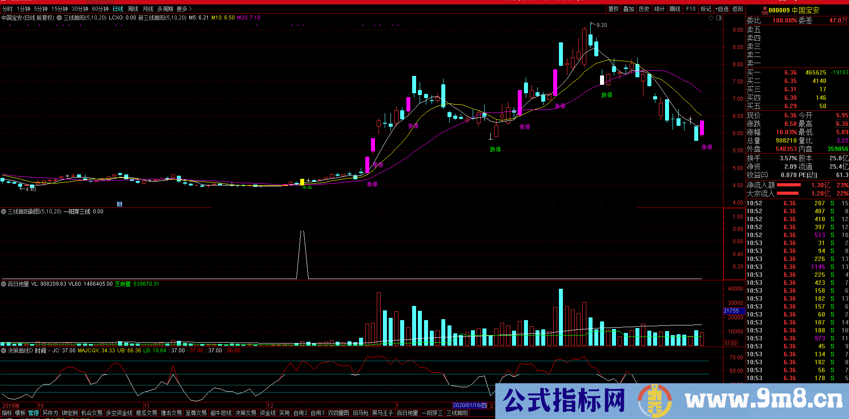This screenshot has height=419, width=849.
Task: Click the 返回 back button
Action: [x=738, y=9]
